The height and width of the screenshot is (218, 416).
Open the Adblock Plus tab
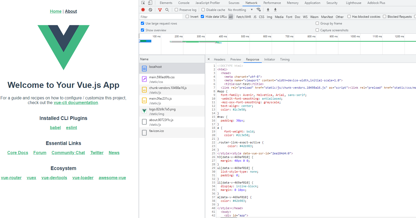tap(376, 3)
